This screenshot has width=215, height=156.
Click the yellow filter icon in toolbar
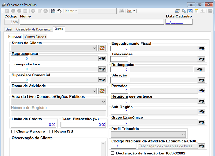coord(196,11)
